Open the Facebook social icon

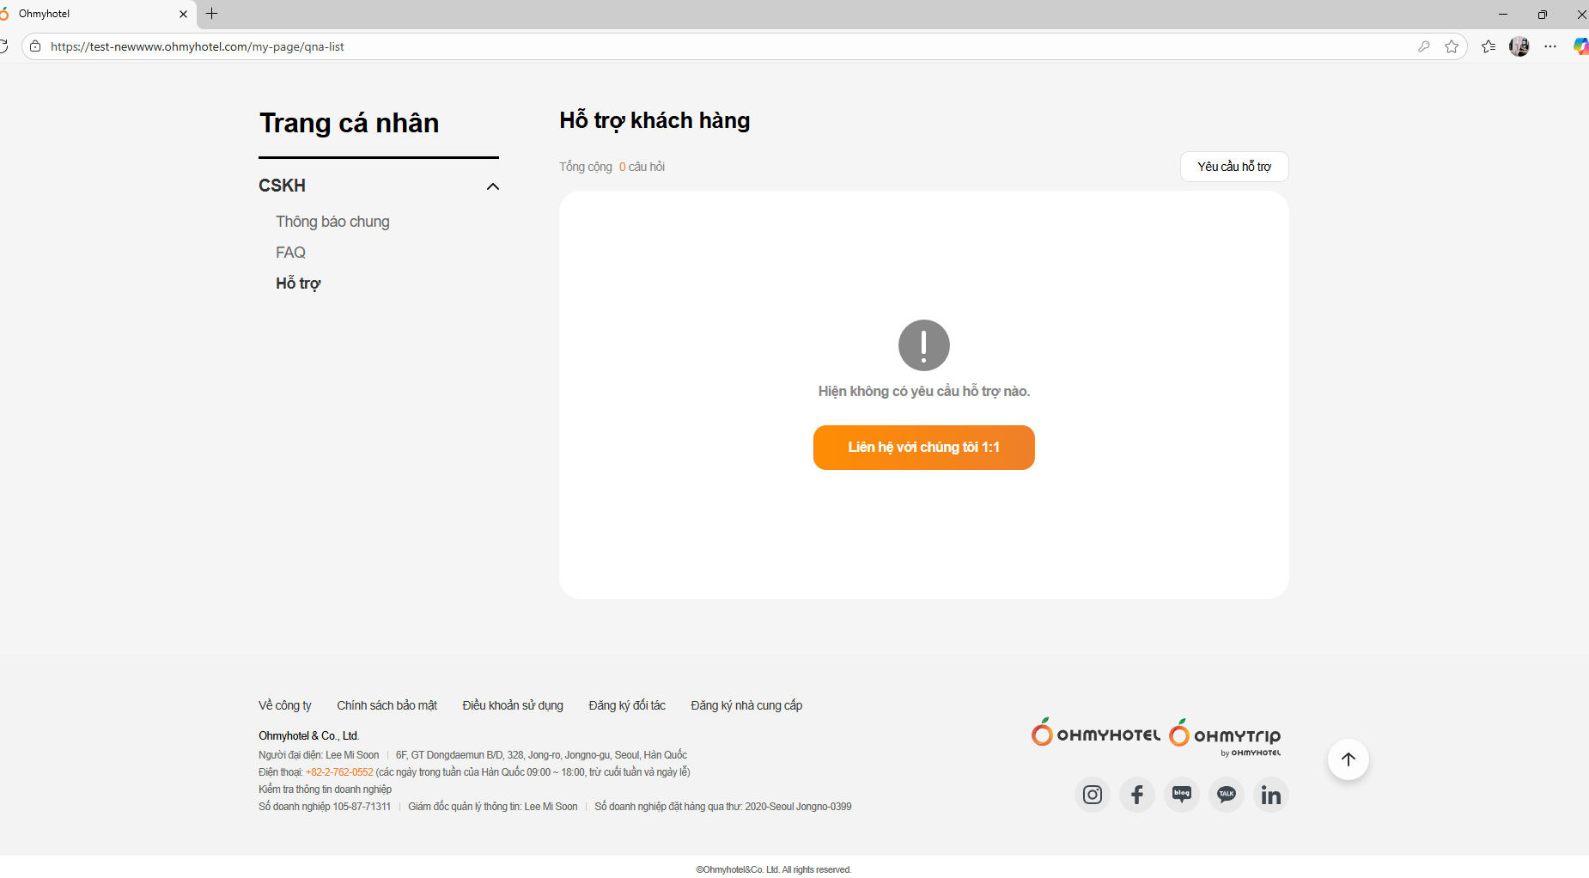click(1137, 795)
